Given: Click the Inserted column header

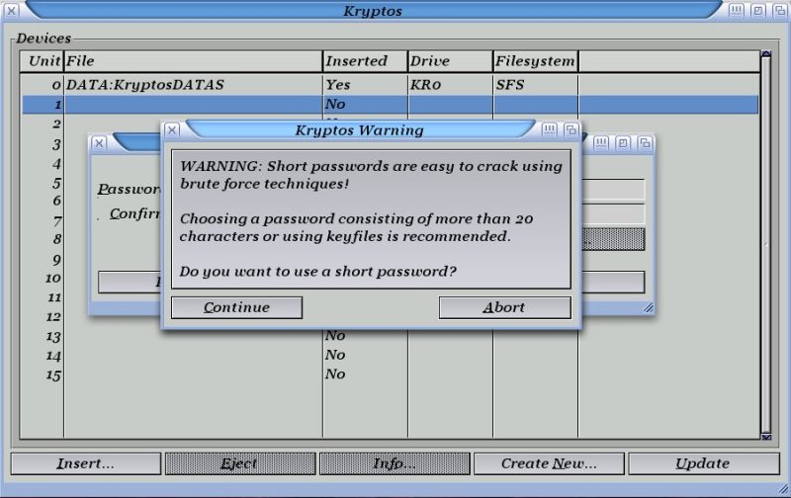Looking at the screenshot, I should click(x=365, y=61).
